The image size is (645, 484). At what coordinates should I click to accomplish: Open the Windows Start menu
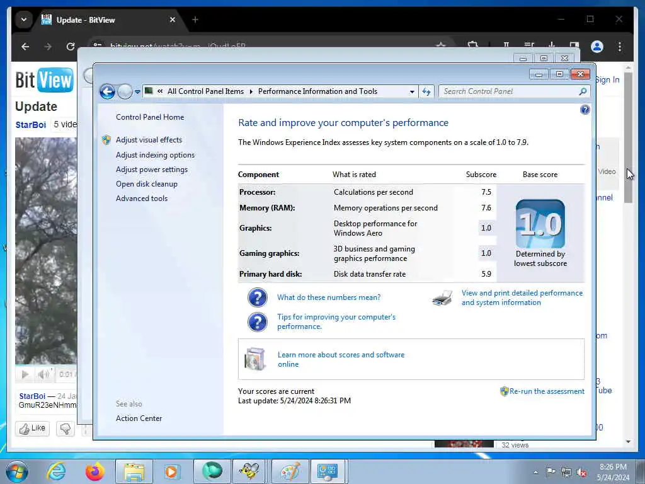coord(17,471)
